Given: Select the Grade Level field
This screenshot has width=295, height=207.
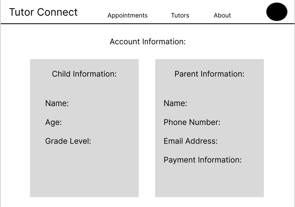Looking at the screenshot, I should click(x=68, y=141).
